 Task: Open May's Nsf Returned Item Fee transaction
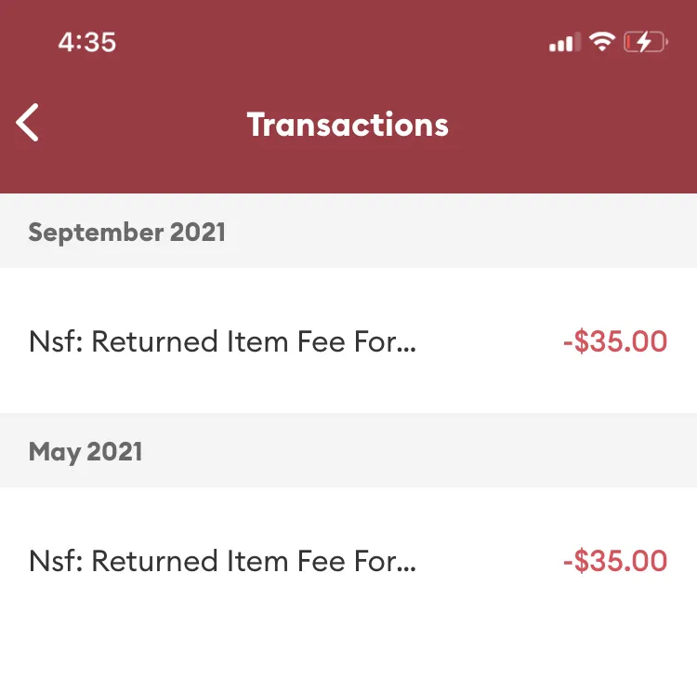tap(348, 560)
